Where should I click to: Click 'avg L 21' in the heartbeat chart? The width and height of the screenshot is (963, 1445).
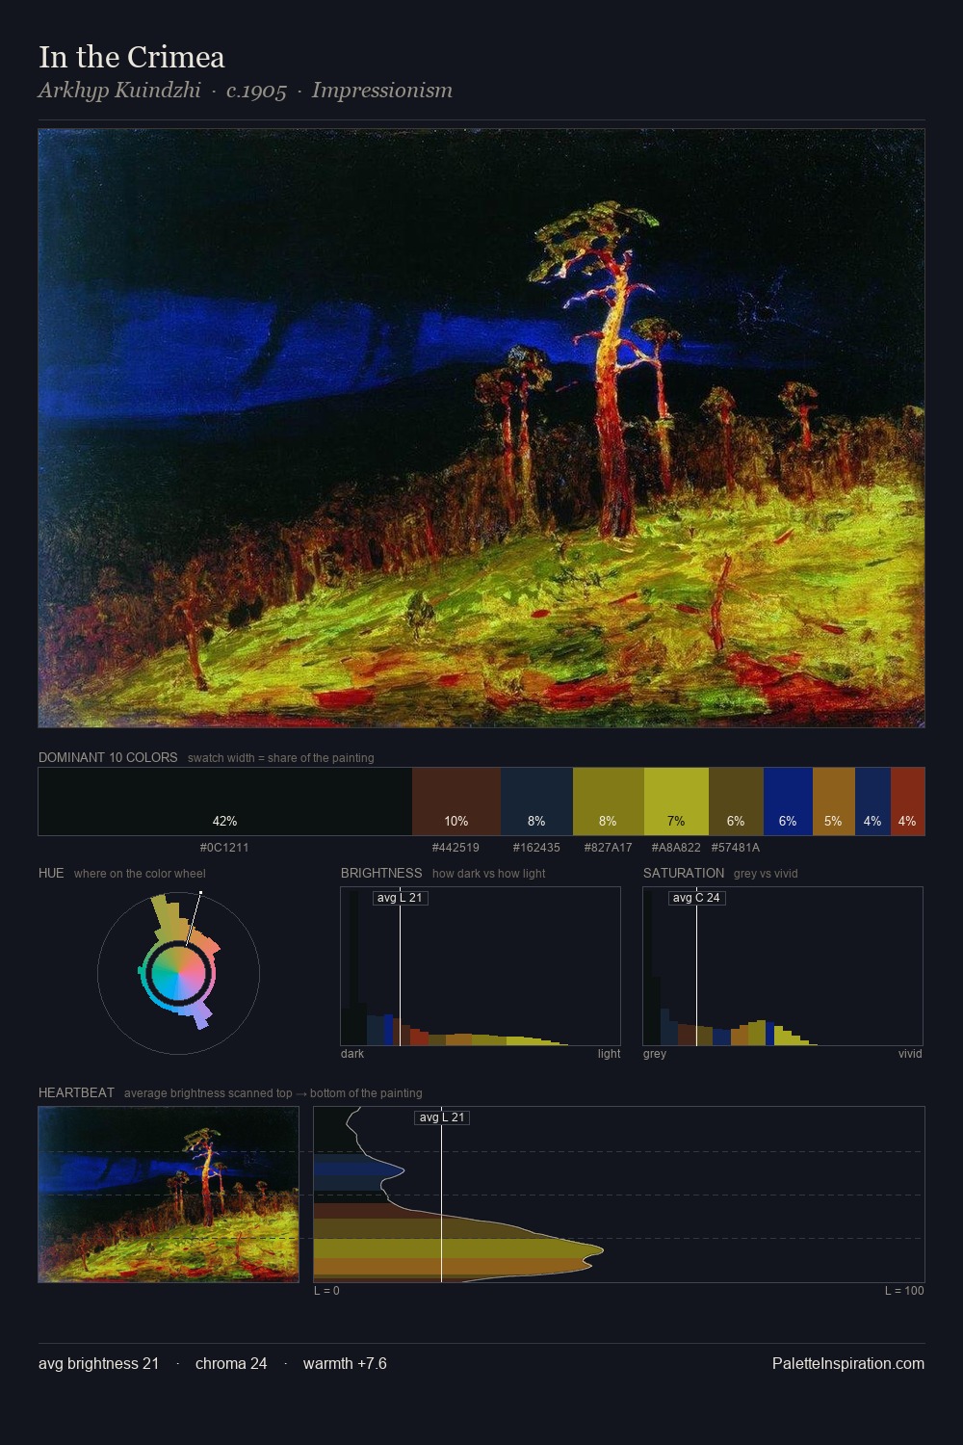[442, 1117]
